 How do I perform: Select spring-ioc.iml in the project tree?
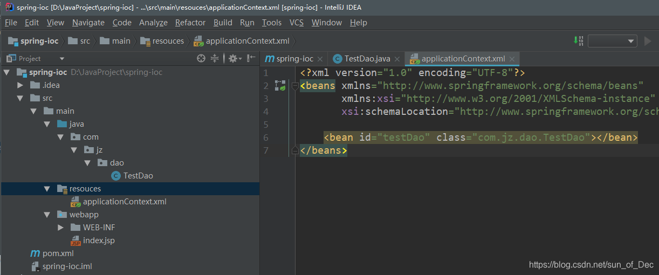67,266
